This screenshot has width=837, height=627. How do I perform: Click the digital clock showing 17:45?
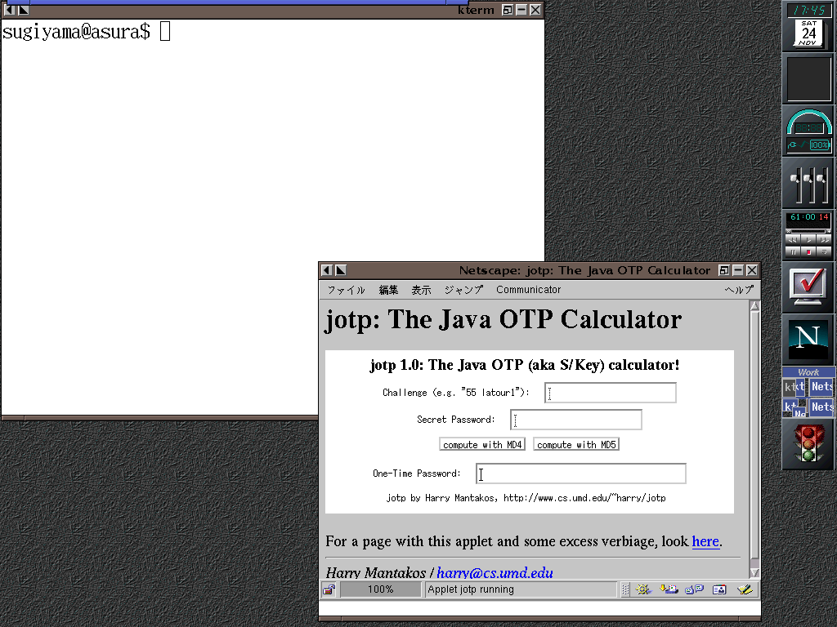pyautogui.click(x=808, y=10)
